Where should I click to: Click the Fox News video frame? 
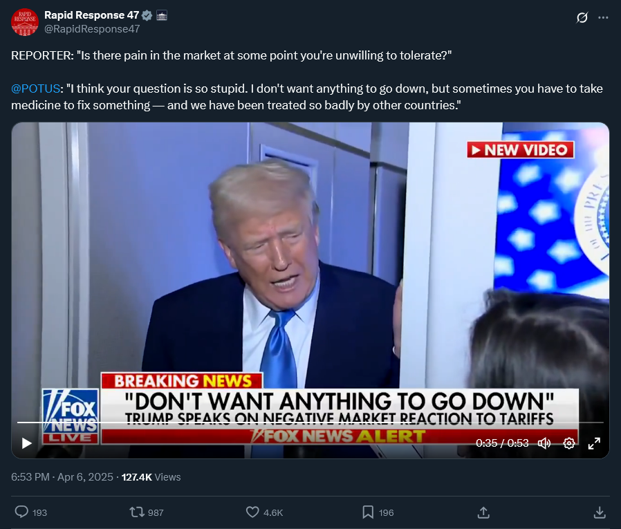tap(310, 277)
